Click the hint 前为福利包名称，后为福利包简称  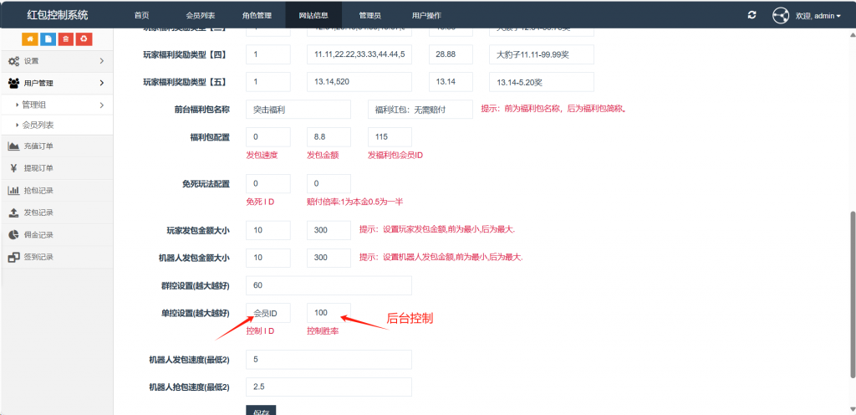pyautogui.click(x=553, y=109)
